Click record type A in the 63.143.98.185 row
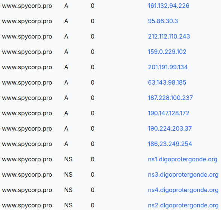Screen dimensions: 221x210 pos(66,82)
